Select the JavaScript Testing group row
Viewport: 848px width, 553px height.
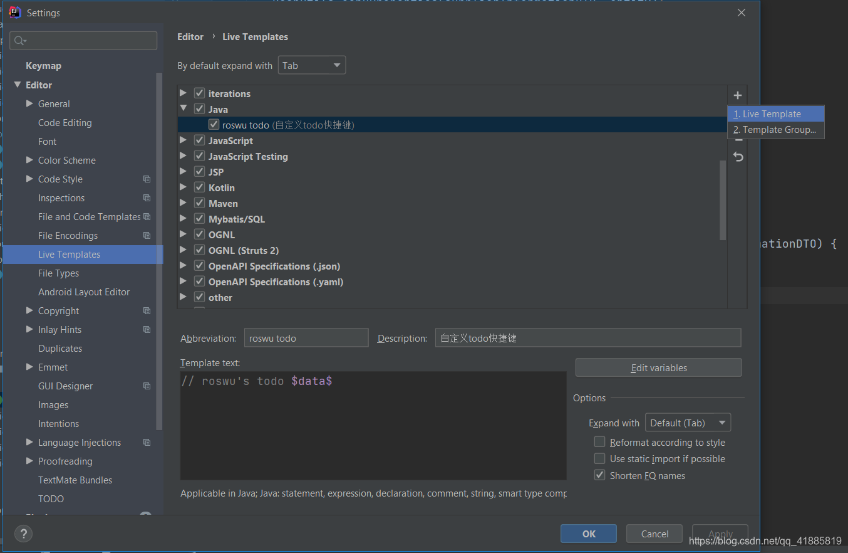pos(452,156)
